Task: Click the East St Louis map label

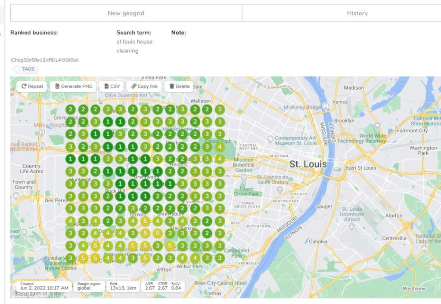Action: pyautogui.click(x=361, y=168)
